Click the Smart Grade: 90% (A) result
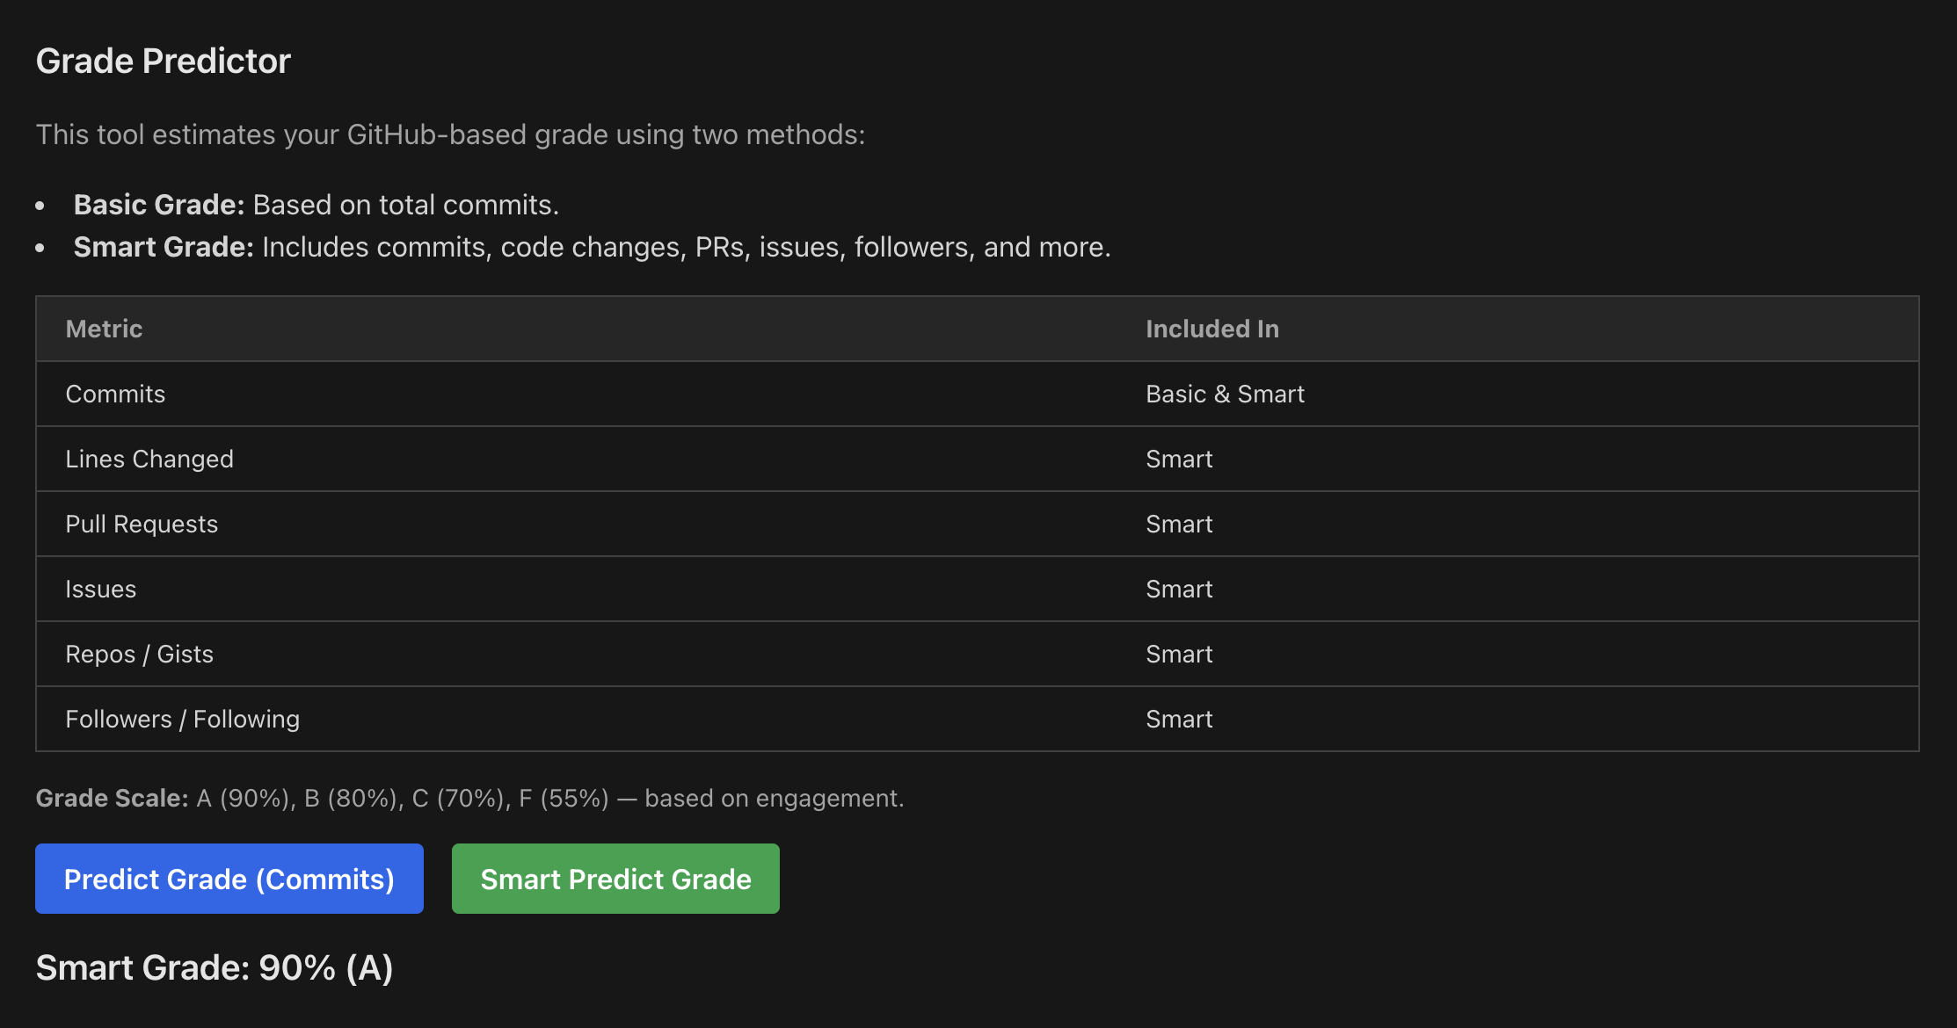The image size is (1957, 1028). (215, 967)
